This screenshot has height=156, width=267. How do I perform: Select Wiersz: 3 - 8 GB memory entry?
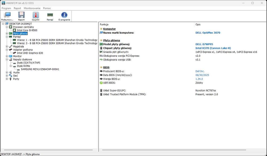[x=57, y=43]
